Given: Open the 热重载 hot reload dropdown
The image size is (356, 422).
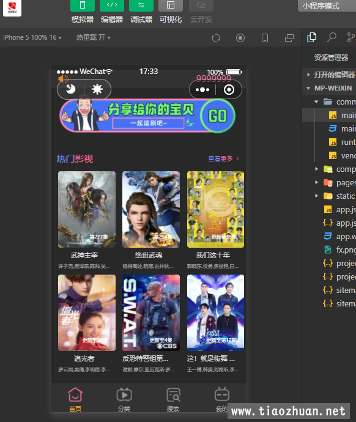Looking at the screenshot, I should pyautogui.click(x=94, y=37).
